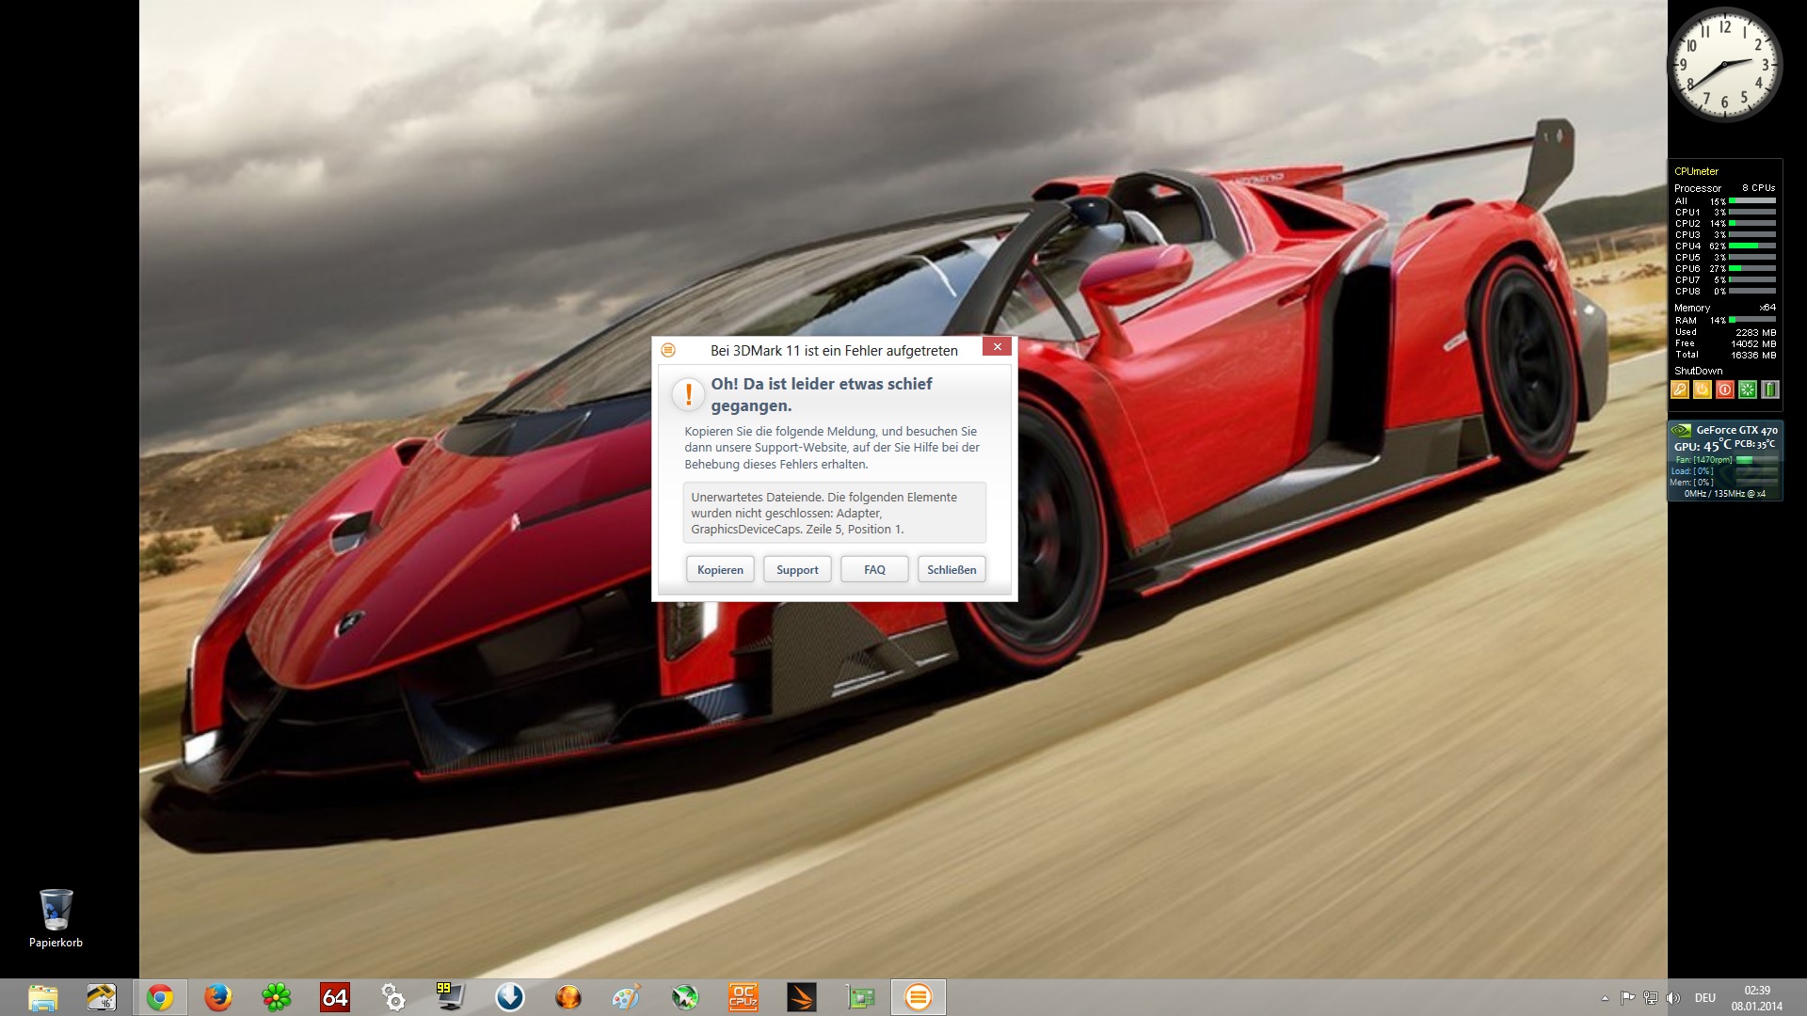
Task: Open the Action Center flag tray icon
Action: (1627, 997)
